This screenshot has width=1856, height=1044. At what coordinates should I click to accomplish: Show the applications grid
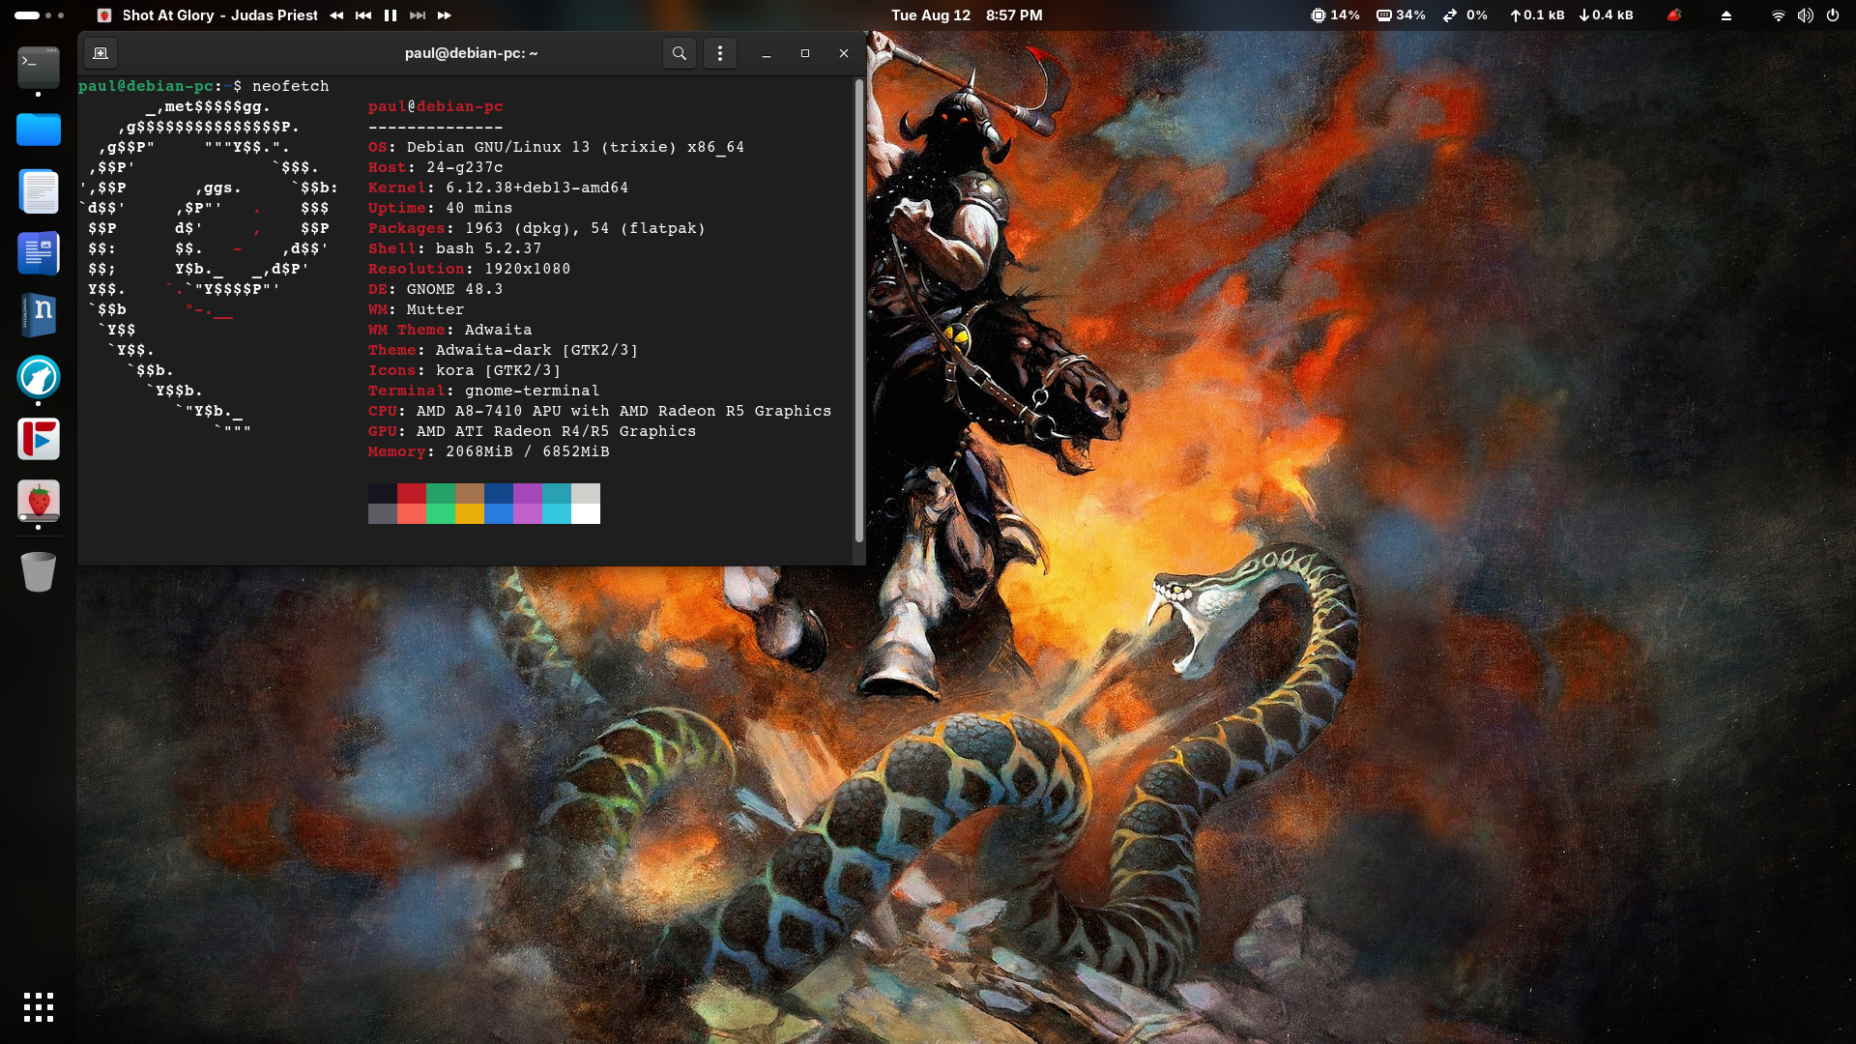coord(39,1006)
